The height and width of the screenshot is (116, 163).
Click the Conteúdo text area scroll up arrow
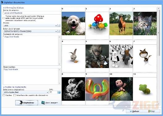59,37
